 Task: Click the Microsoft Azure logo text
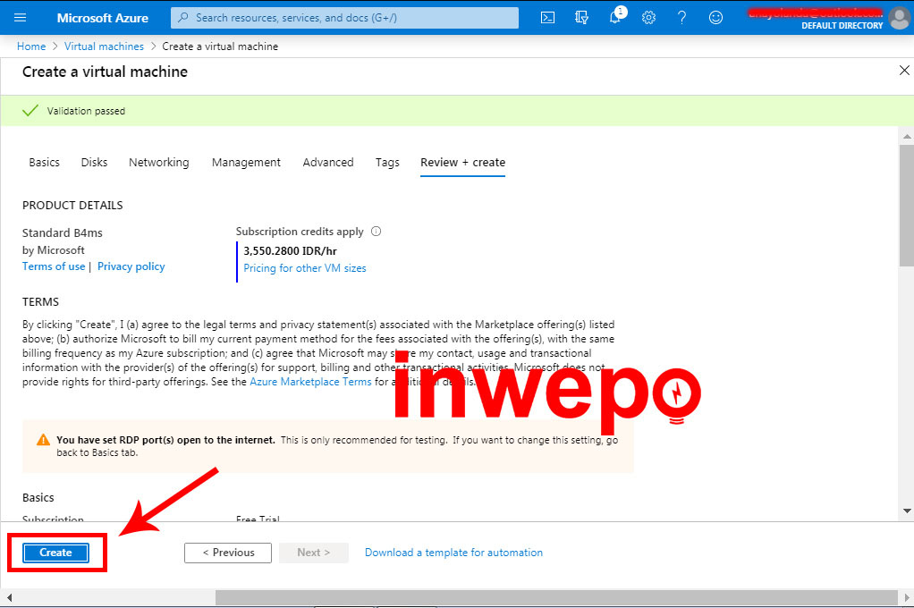pos(103,18)
